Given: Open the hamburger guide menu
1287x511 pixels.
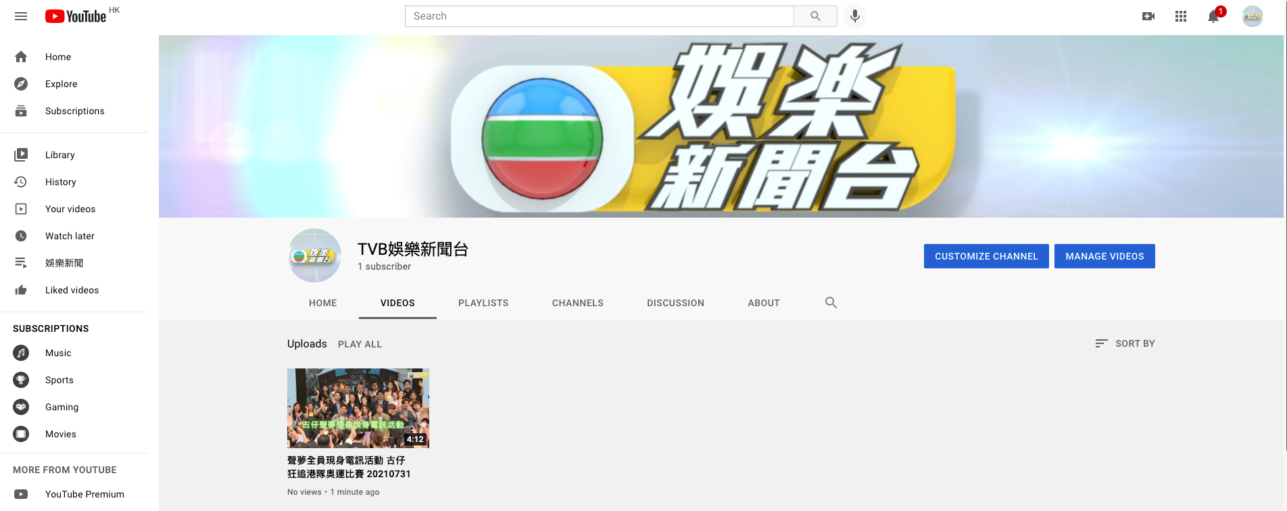Looking at the screenshot, I should point(21,16).
